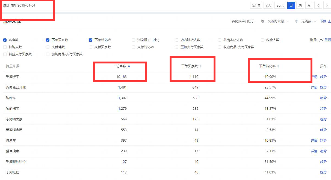Click the 选择 3/5 counter text
This screenshot has height=180, width=331.
(316, 40)
